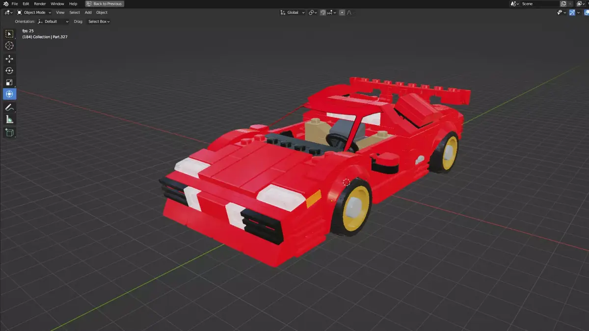Toggle proportional editing
This screenshot has height=331, width=589.
[342, 12]
